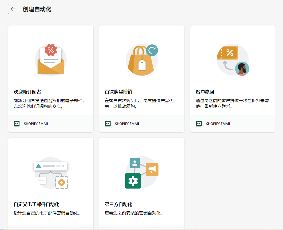
Task: Click the envelope with discount badge illustration
Action: pyautogui.click(x=51, y=60)
